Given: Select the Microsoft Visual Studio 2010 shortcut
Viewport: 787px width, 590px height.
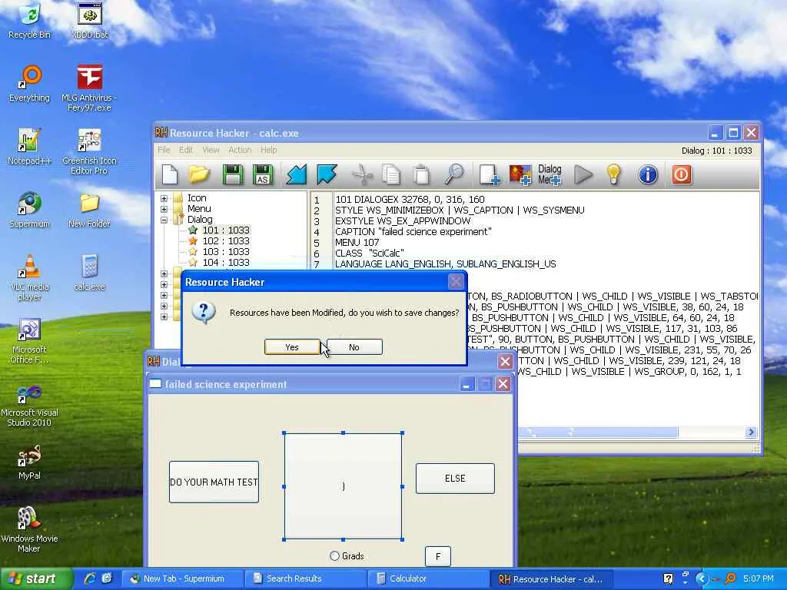Looking at the screenshot, I should coord(29,404).
